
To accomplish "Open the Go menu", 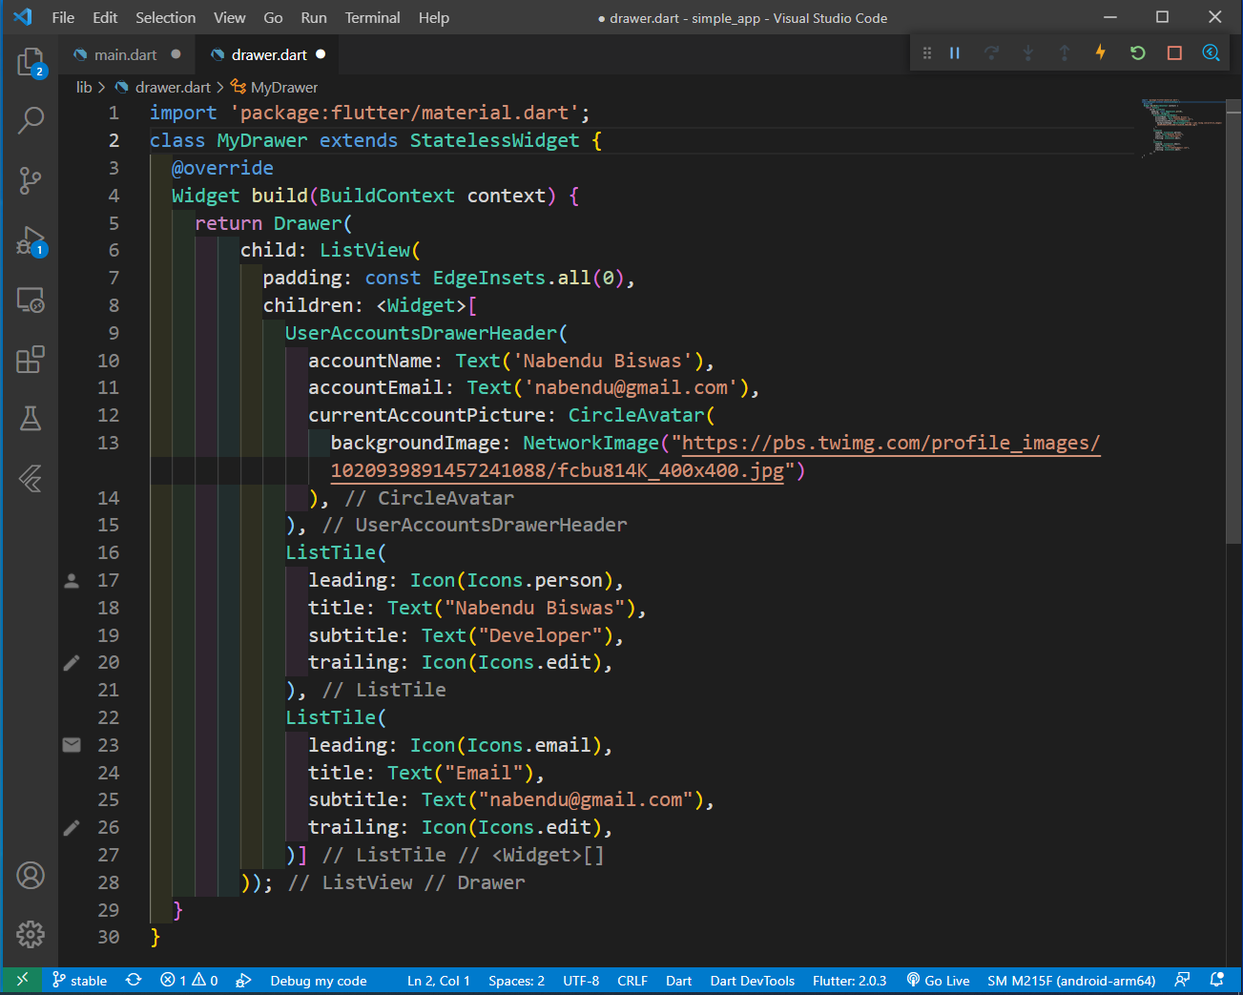I will click(273, 17).
